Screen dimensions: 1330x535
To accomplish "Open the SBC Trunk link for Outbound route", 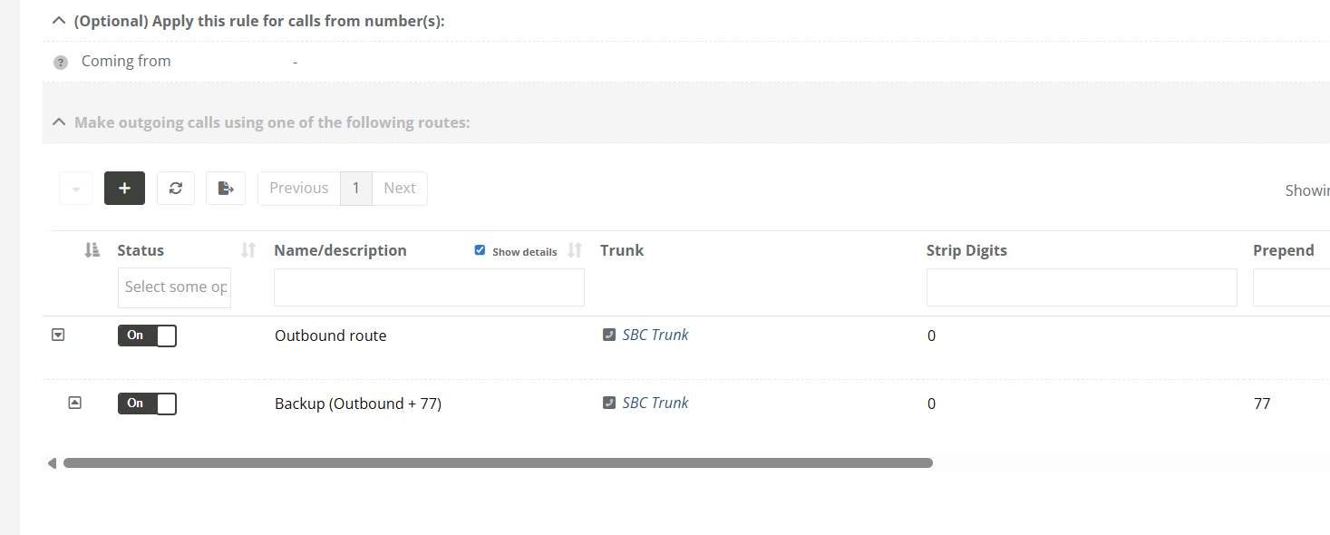I will click(655, 335).
